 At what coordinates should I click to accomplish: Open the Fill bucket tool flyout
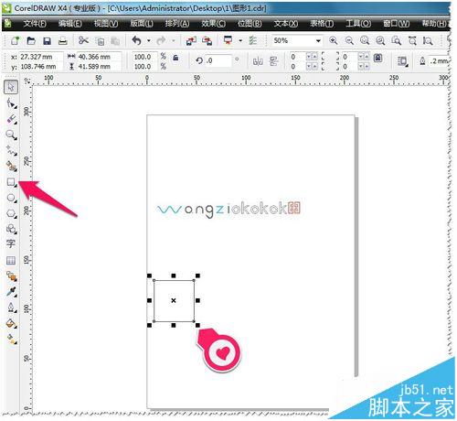coord(12,323)
